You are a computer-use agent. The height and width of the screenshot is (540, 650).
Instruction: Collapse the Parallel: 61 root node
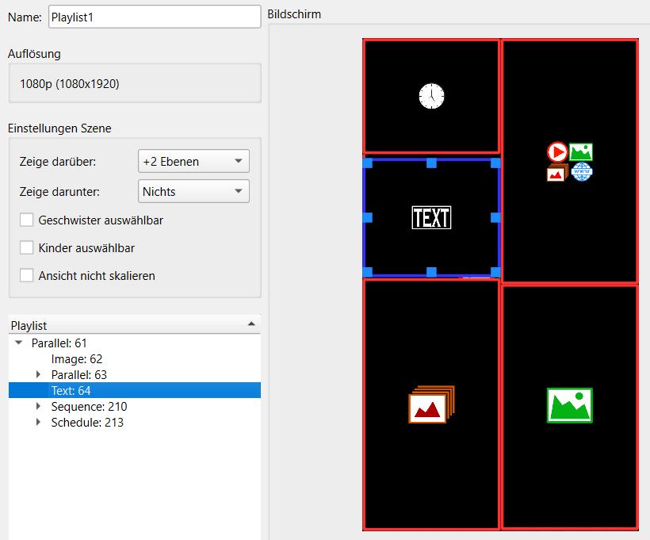pyautogui.click(x=19, y=343)
